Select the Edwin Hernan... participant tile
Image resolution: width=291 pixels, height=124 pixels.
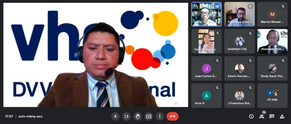[239, 68]
